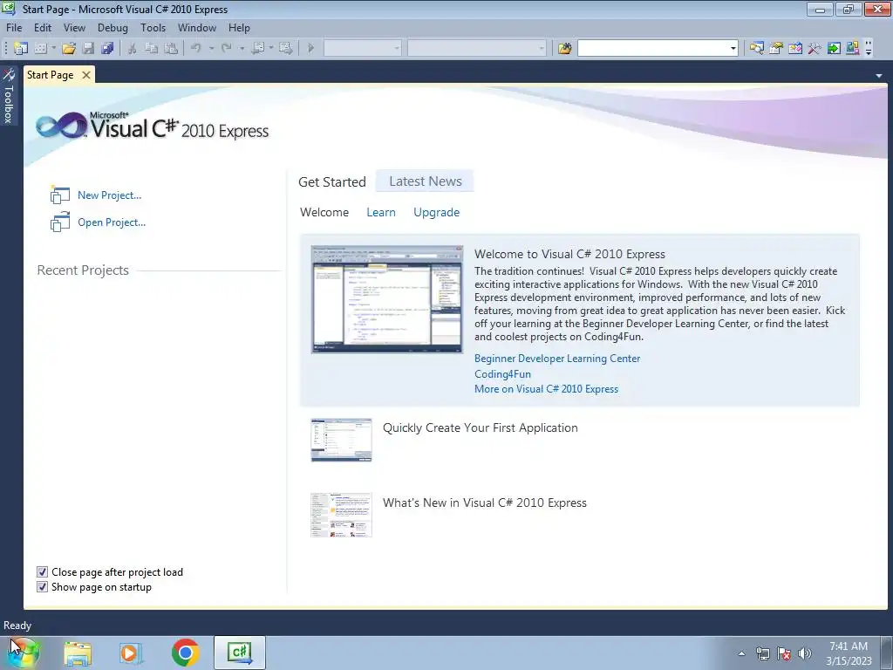Click the Paste clipboard icon
Screen dimensions: 893x670
[x=170, y=49]
